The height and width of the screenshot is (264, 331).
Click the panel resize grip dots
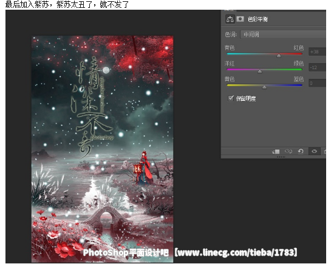281,157
